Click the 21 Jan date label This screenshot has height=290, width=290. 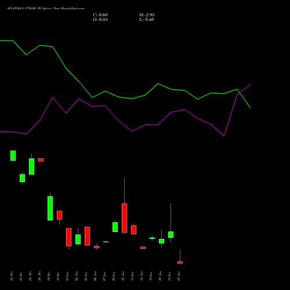(x=169, y=276)
